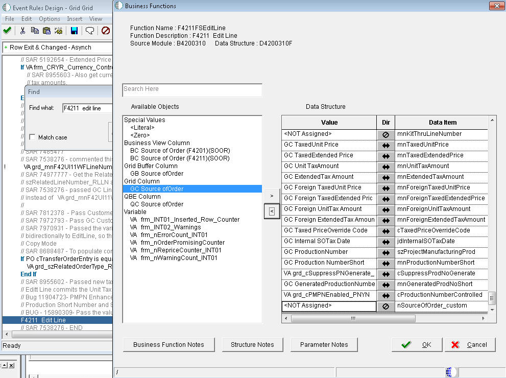Click the Value column header

[x=329, y=123]
